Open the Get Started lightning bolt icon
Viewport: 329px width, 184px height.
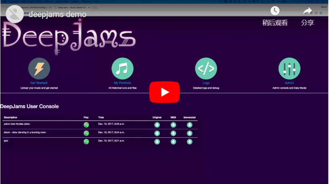click(39, 68)
